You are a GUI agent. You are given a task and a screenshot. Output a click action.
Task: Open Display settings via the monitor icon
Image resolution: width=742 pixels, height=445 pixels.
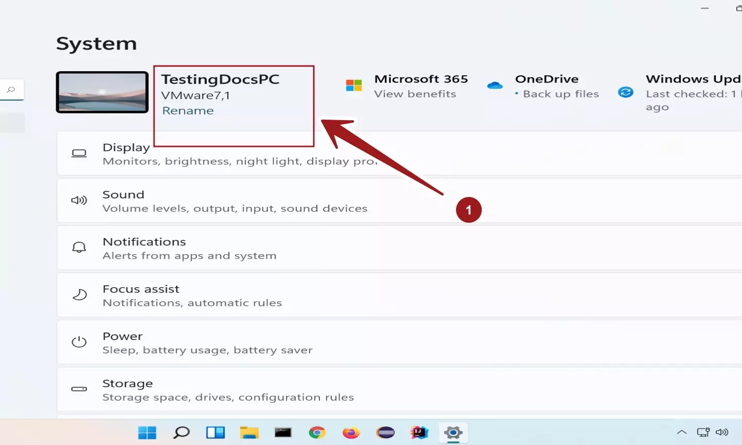tap(79, 153)
